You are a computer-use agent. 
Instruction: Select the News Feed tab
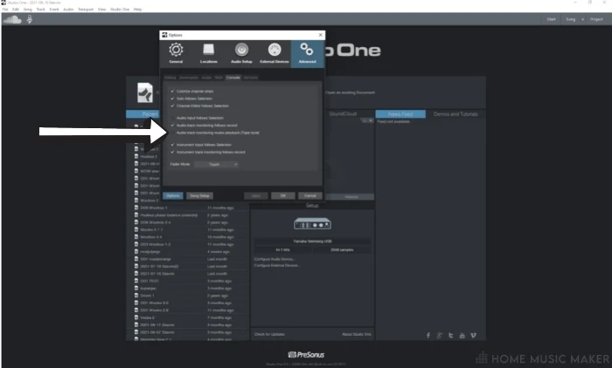(x=400, y=114)
